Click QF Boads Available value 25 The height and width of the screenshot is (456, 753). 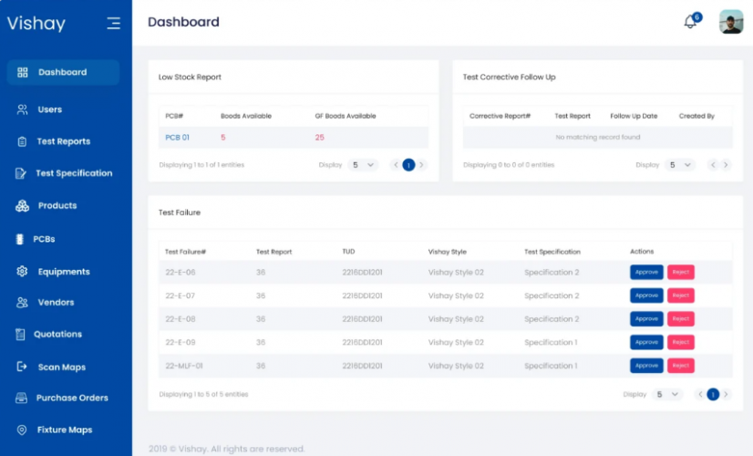click(x=319, y=138)
